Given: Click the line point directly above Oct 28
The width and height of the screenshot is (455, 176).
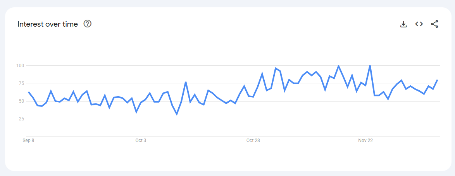Looking at the screenshot, I should coord(253,96).
